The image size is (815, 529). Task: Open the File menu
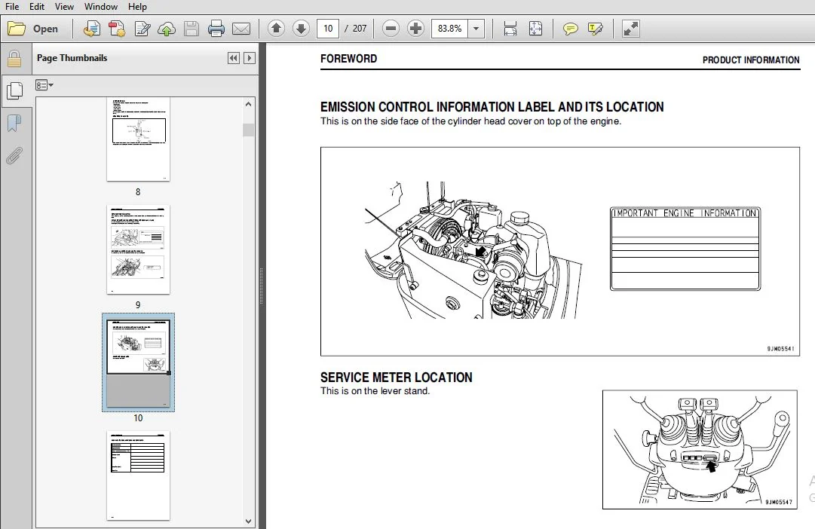tap(12, 7)
